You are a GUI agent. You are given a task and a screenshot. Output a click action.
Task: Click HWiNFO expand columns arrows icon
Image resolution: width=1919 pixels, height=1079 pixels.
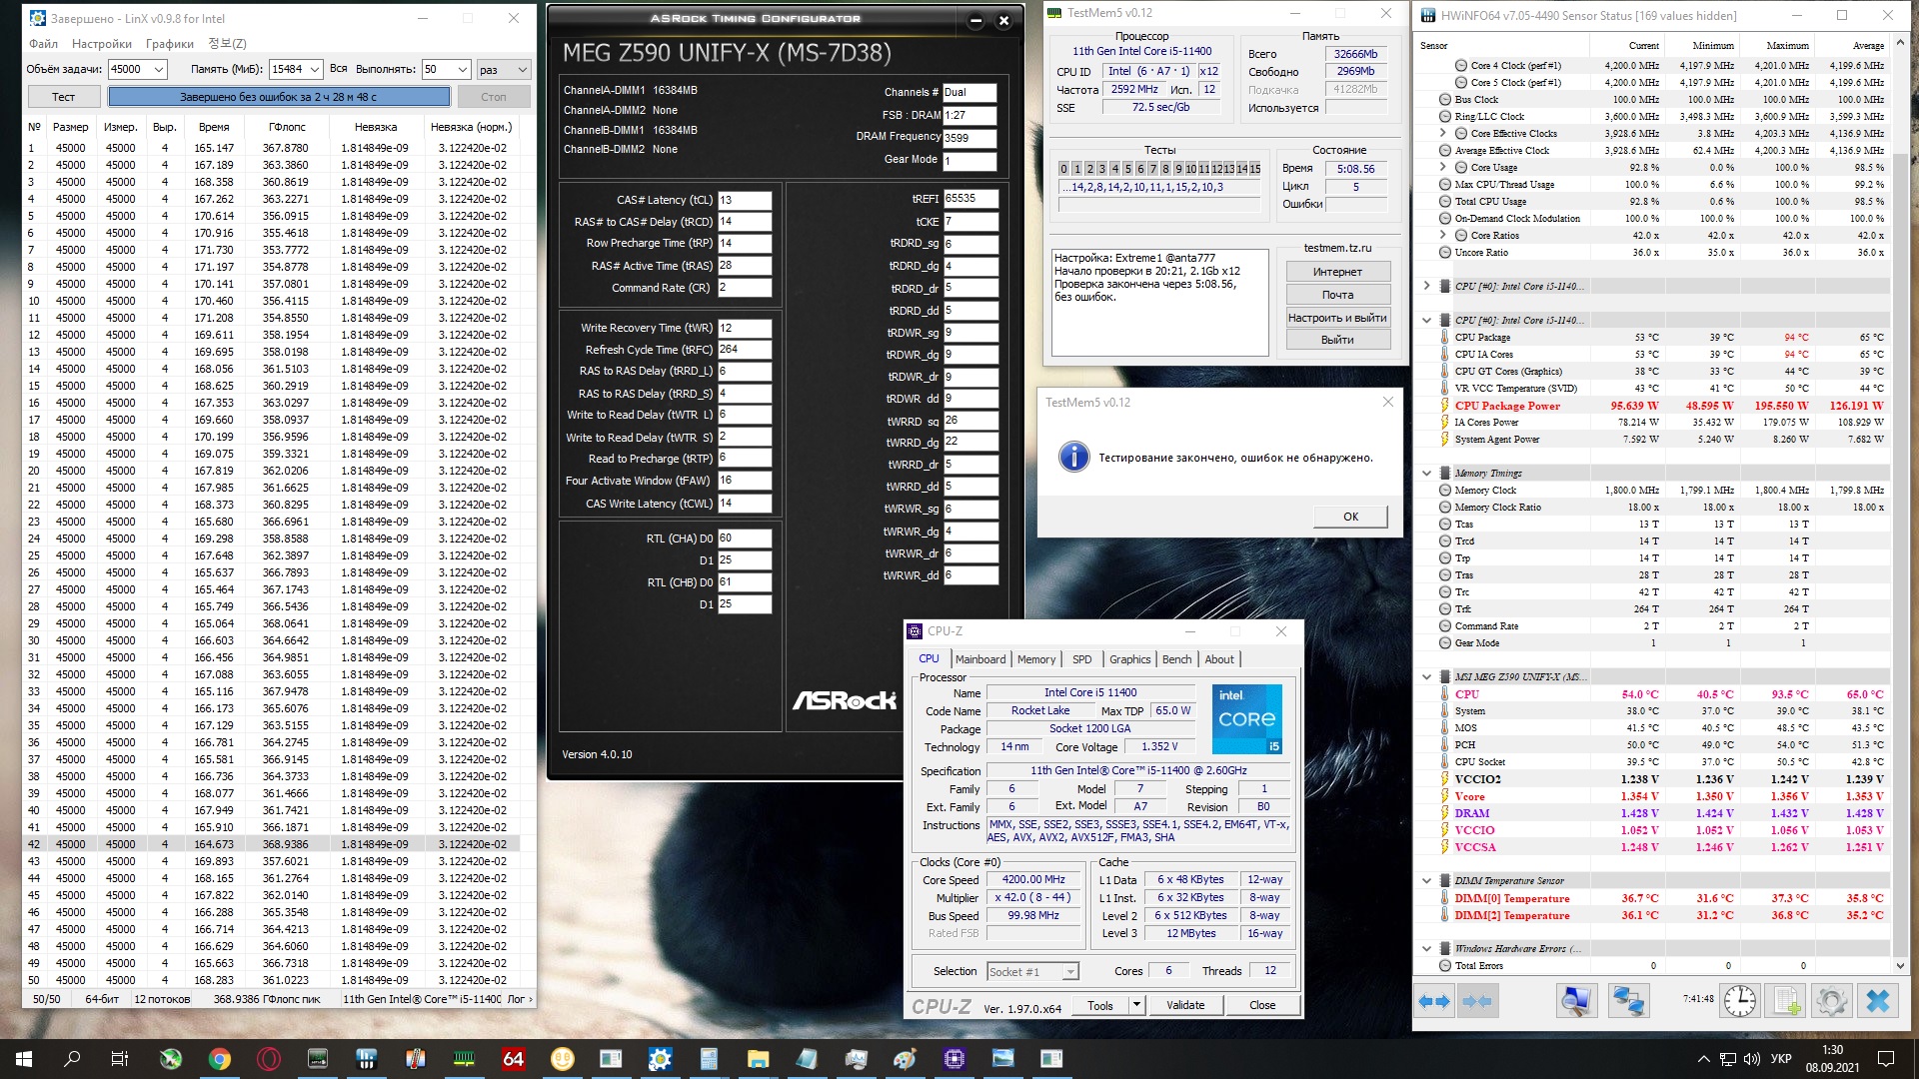1434,1001
